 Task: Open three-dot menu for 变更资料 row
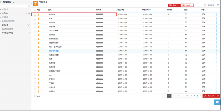tap(216, 79)
